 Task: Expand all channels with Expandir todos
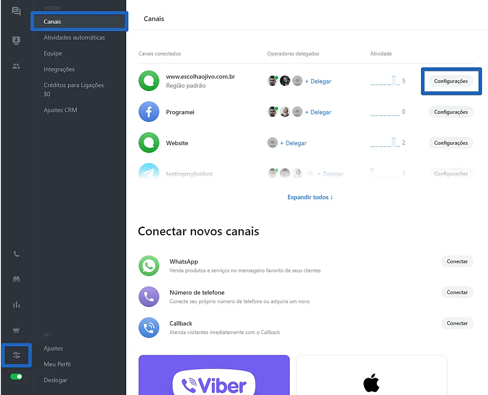(310, 197)
